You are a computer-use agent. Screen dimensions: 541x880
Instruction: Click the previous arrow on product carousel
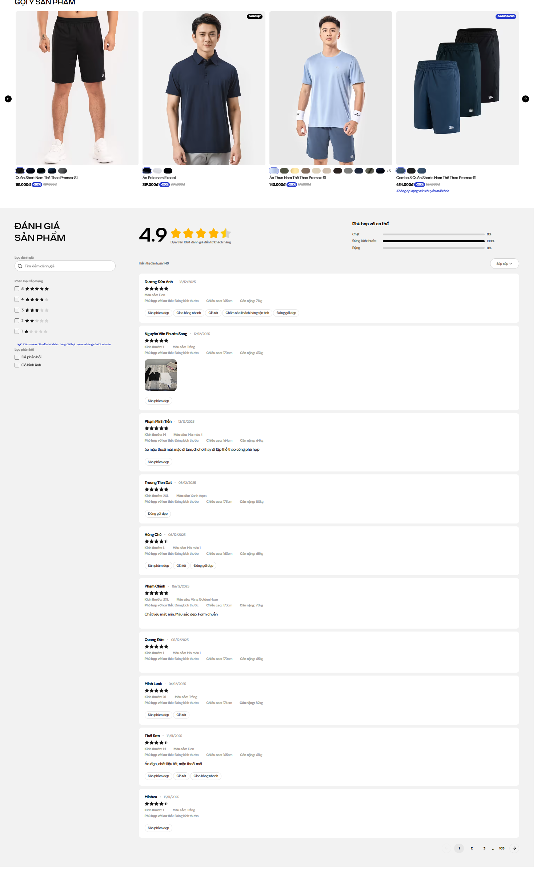pos(8,99)
